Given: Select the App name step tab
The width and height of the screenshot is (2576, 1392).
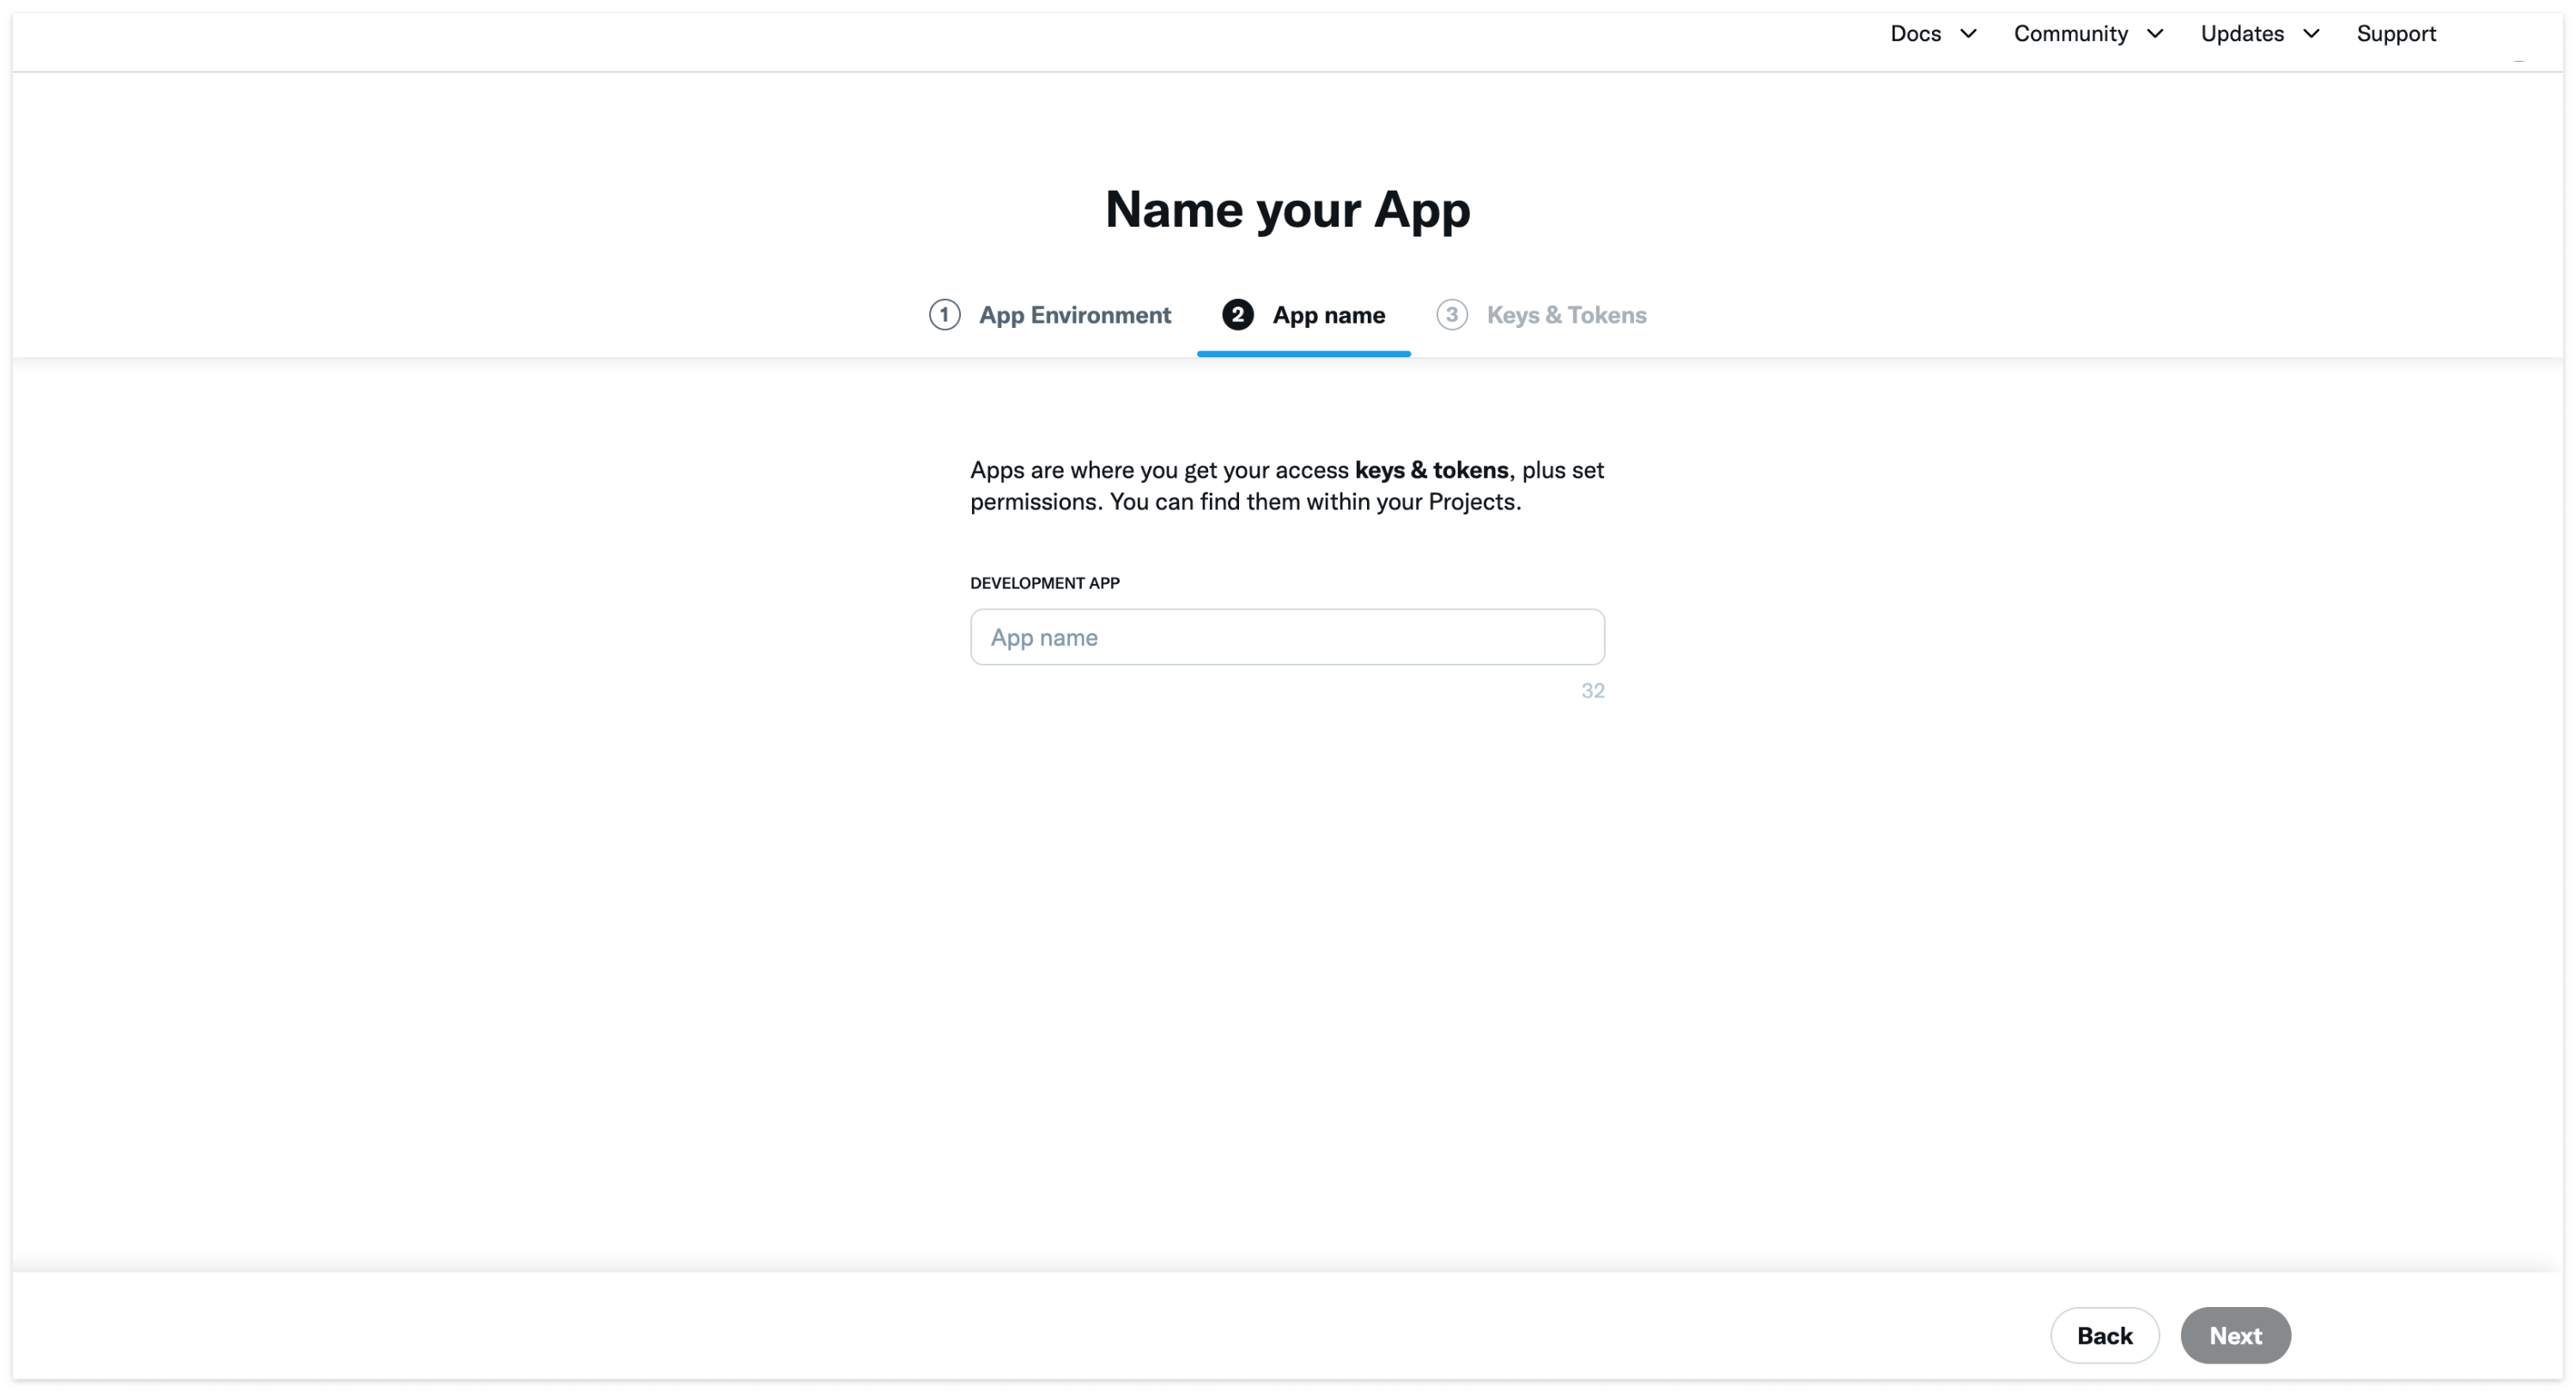Looking at the screenshot, I should (1328, 315).
